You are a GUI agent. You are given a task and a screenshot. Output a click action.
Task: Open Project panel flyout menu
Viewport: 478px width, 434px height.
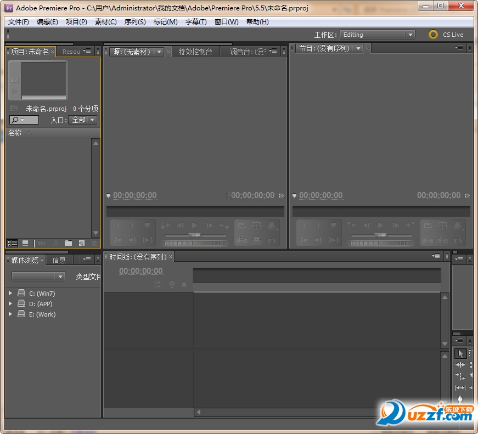coord(87,51)
